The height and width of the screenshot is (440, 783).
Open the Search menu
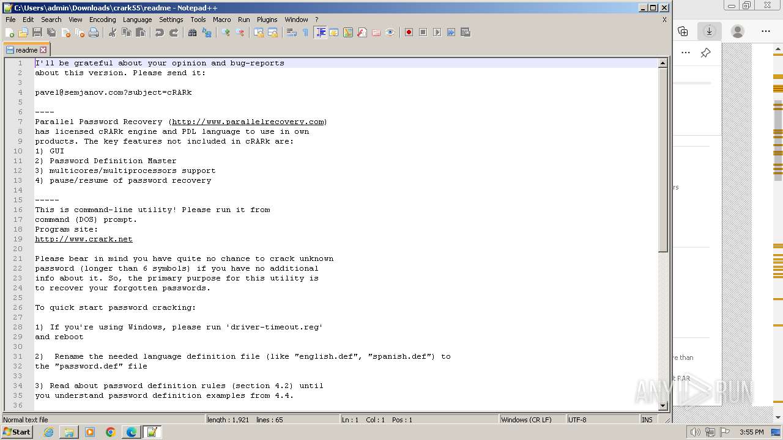(51, 20)
